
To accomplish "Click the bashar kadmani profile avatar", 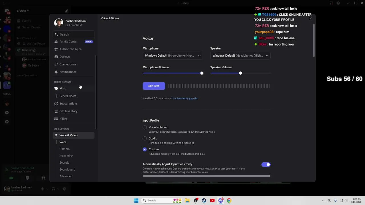I will coord(59,23).
